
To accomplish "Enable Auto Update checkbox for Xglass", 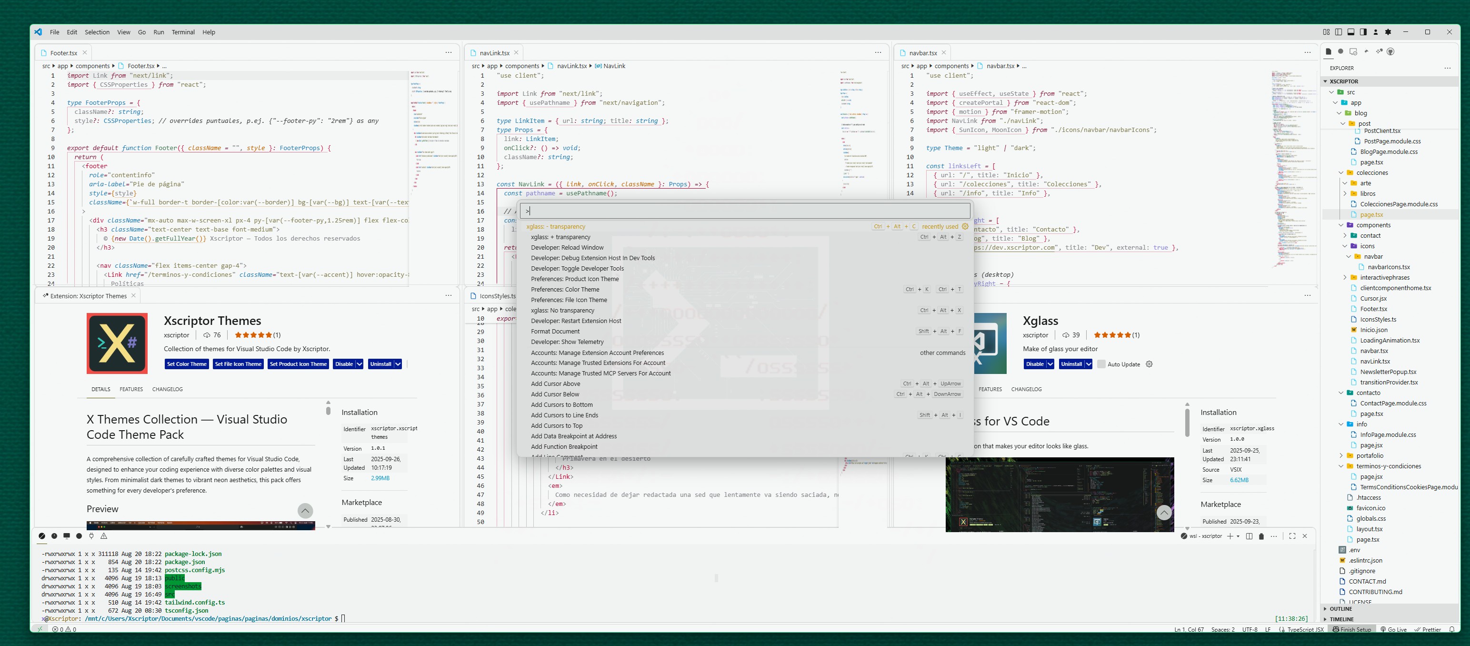I will click(x=1101, y=364).
